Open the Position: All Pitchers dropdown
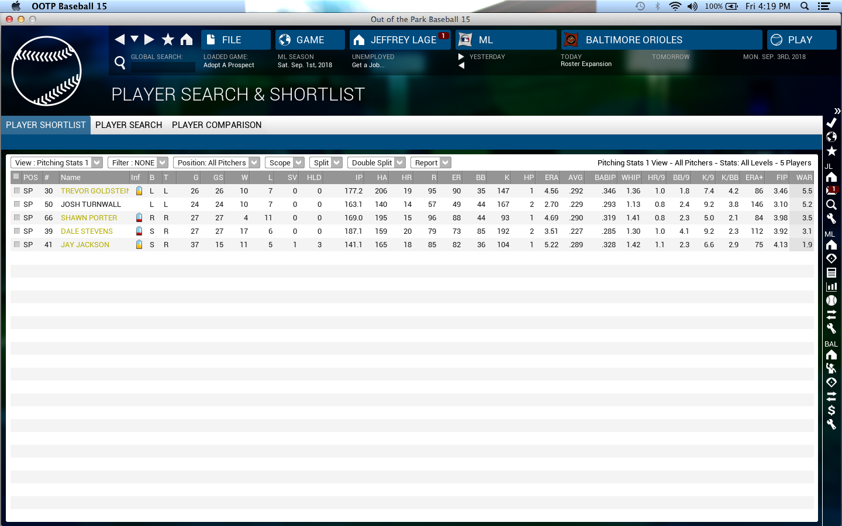The image size is (842, 526). tap(216, 162)
